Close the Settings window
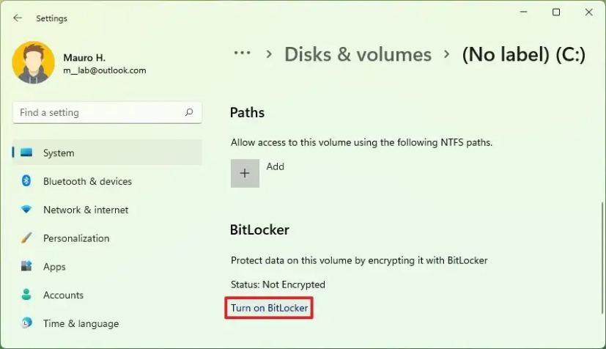The height and width of the screenshot is (349, 606). coord(589,12)
